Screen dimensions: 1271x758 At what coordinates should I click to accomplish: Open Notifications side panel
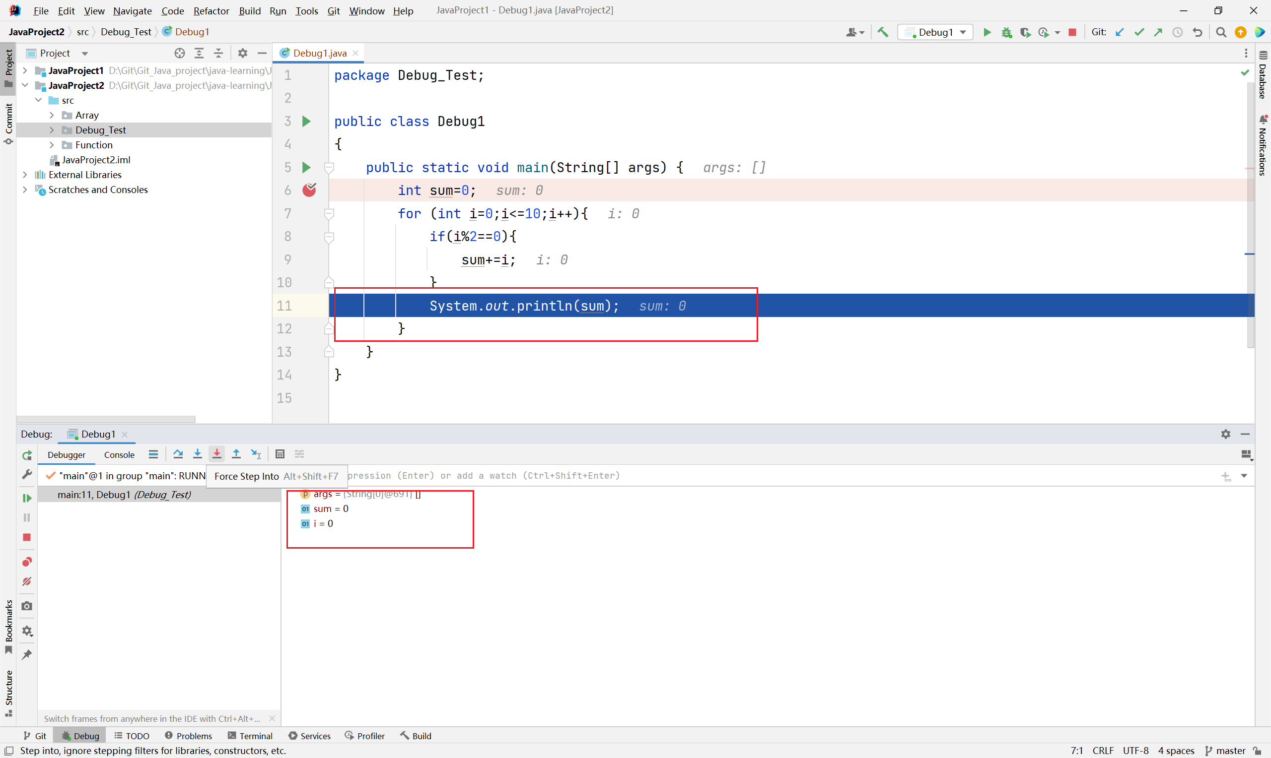coord(1263,145)
